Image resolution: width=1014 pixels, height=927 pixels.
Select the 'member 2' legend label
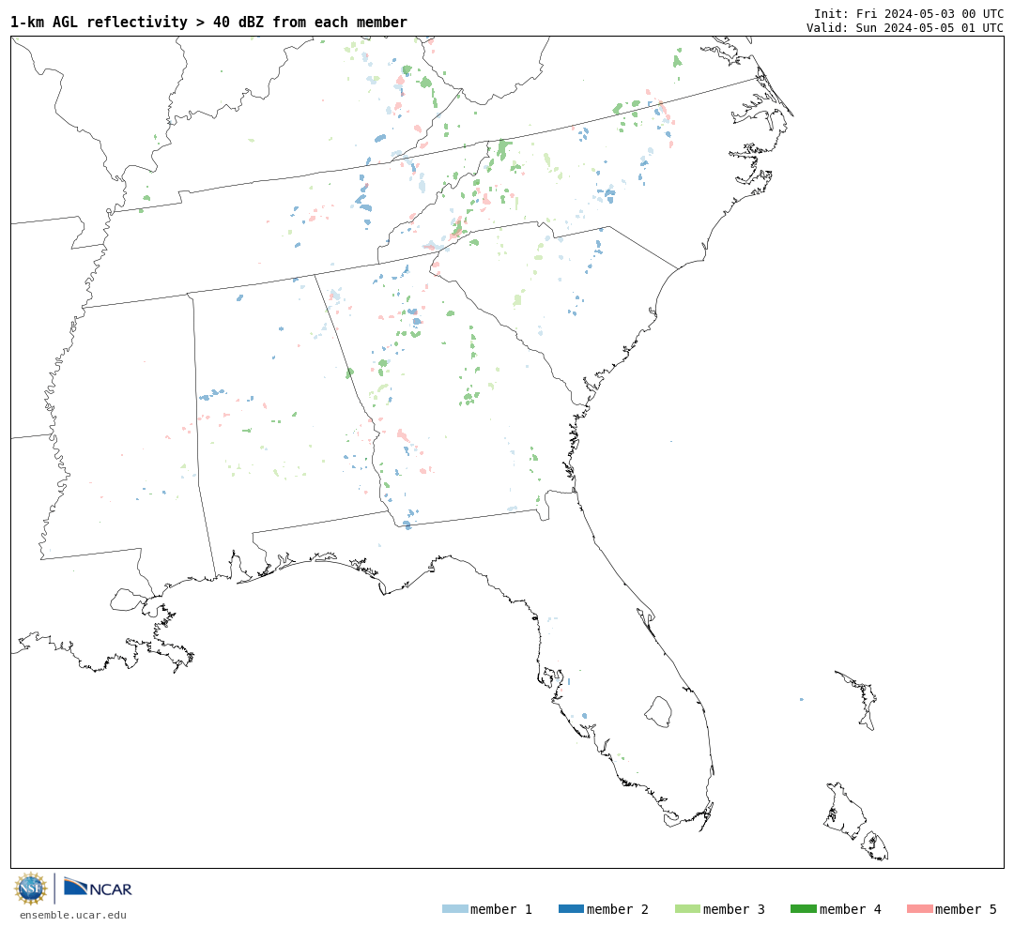(x=618, y=909)
